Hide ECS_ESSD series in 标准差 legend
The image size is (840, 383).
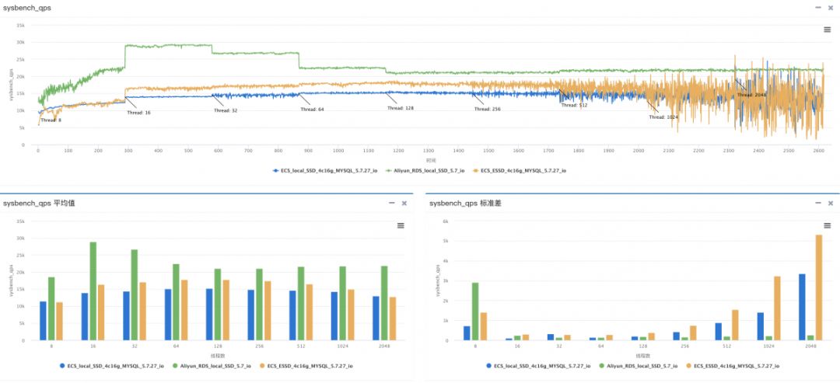coord(734,365)
